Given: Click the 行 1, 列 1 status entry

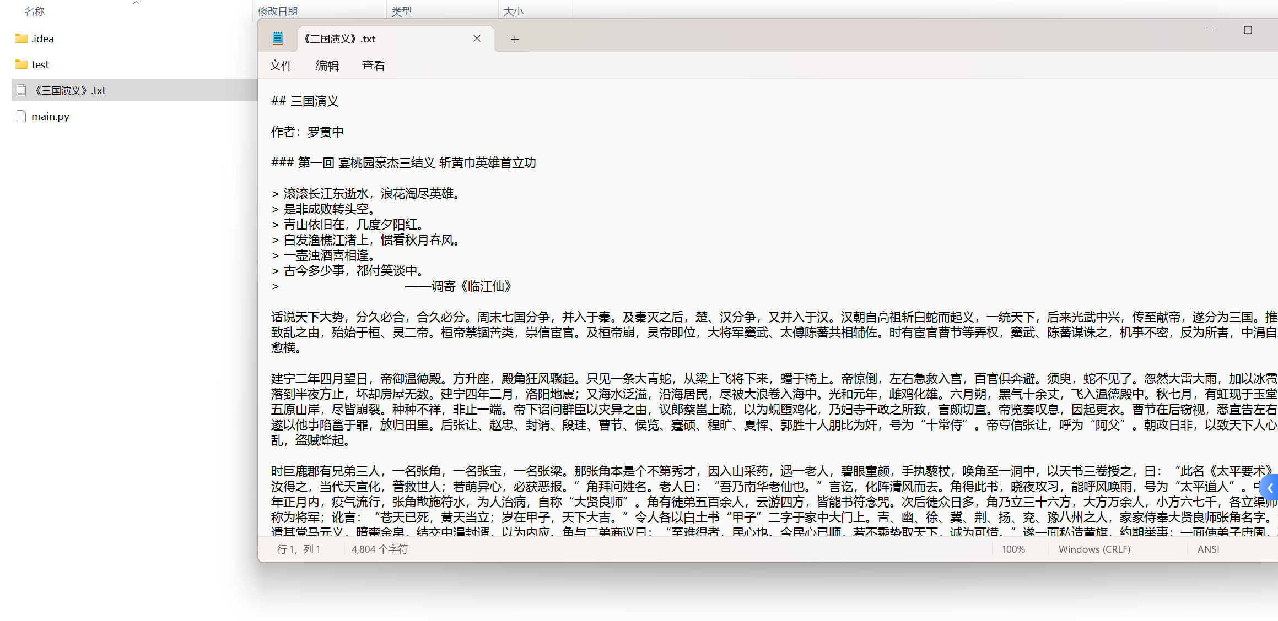Looking at the screenshot, I should tap(298, 549).
